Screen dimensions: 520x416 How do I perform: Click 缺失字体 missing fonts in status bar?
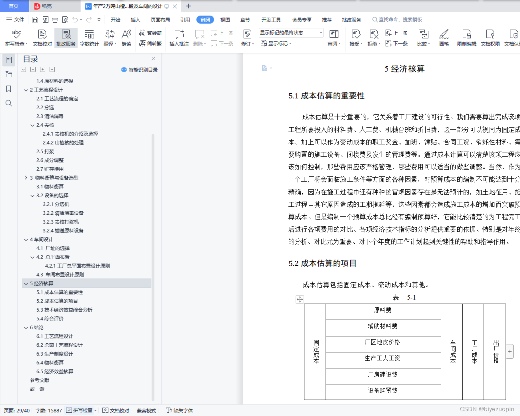pos(180,410)
